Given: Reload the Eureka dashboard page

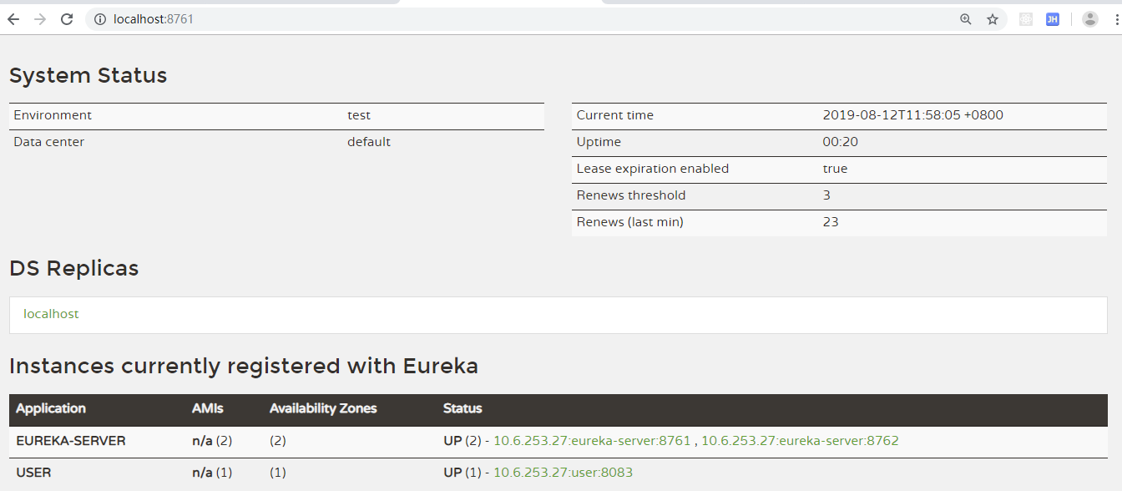Looking at the screenshot, I should pos(67,19).
